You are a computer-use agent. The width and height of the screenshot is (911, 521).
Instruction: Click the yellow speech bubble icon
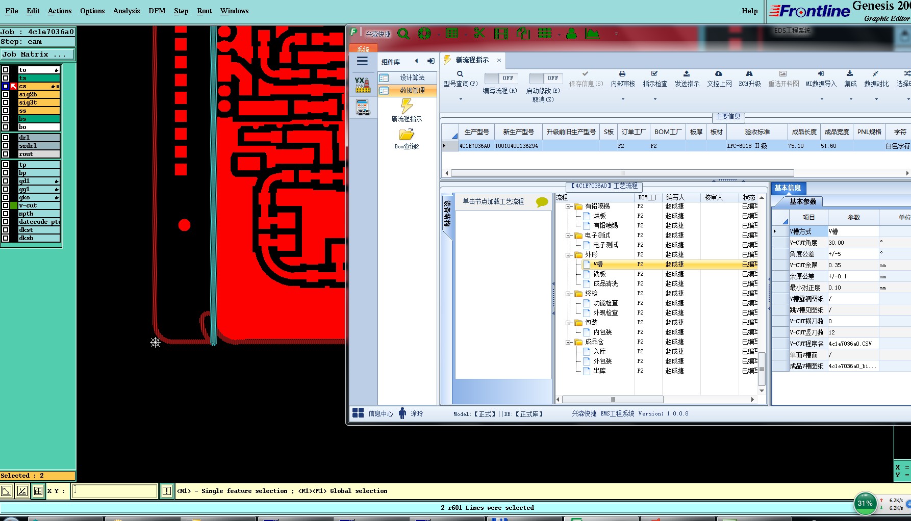point(542,202)
